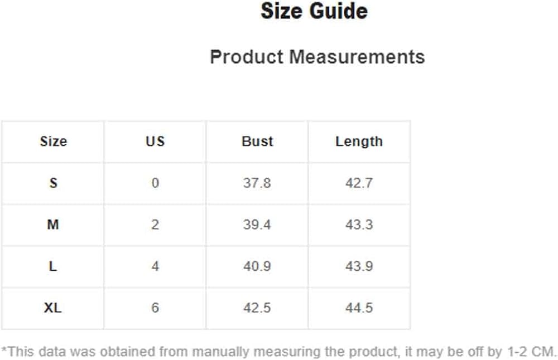The image size is (558, 360).
Task: Select the 40.9 bust cell
Action: (x=257, y=266)
